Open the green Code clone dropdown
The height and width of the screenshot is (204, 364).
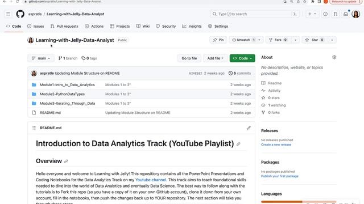242,58
